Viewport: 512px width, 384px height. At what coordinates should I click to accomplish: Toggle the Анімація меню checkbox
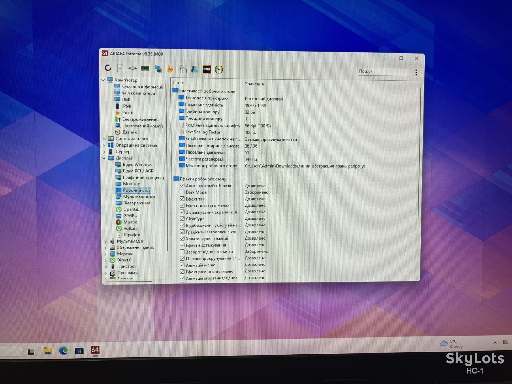coord(182,265)
